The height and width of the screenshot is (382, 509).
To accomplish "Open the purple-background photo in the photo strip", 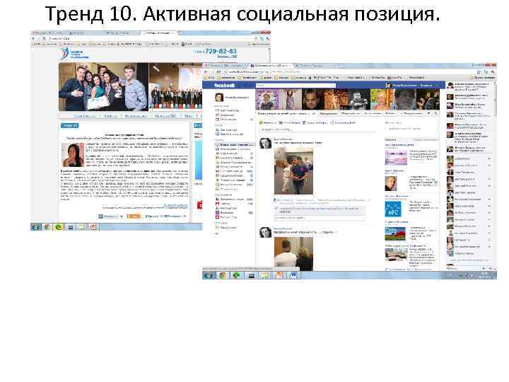I will 267,100.
